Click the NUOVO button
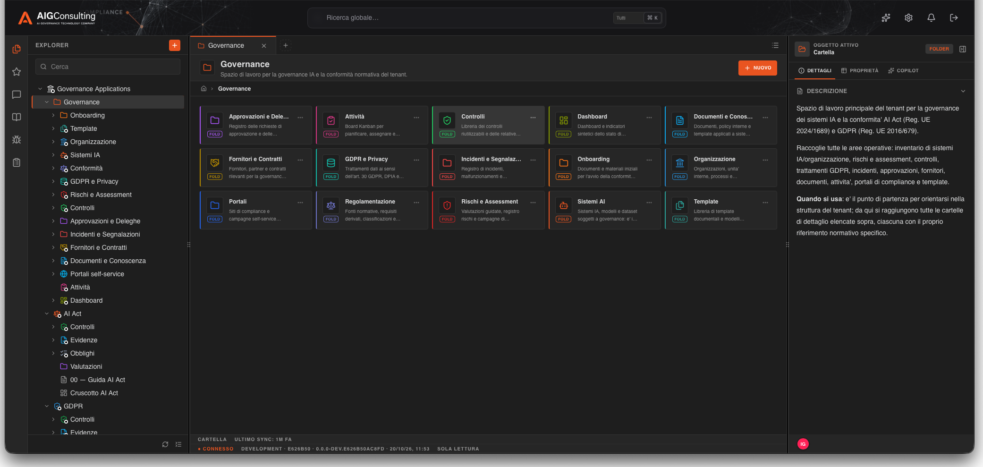The height and width of the screenshot is (467, 983). coord(758,68)
